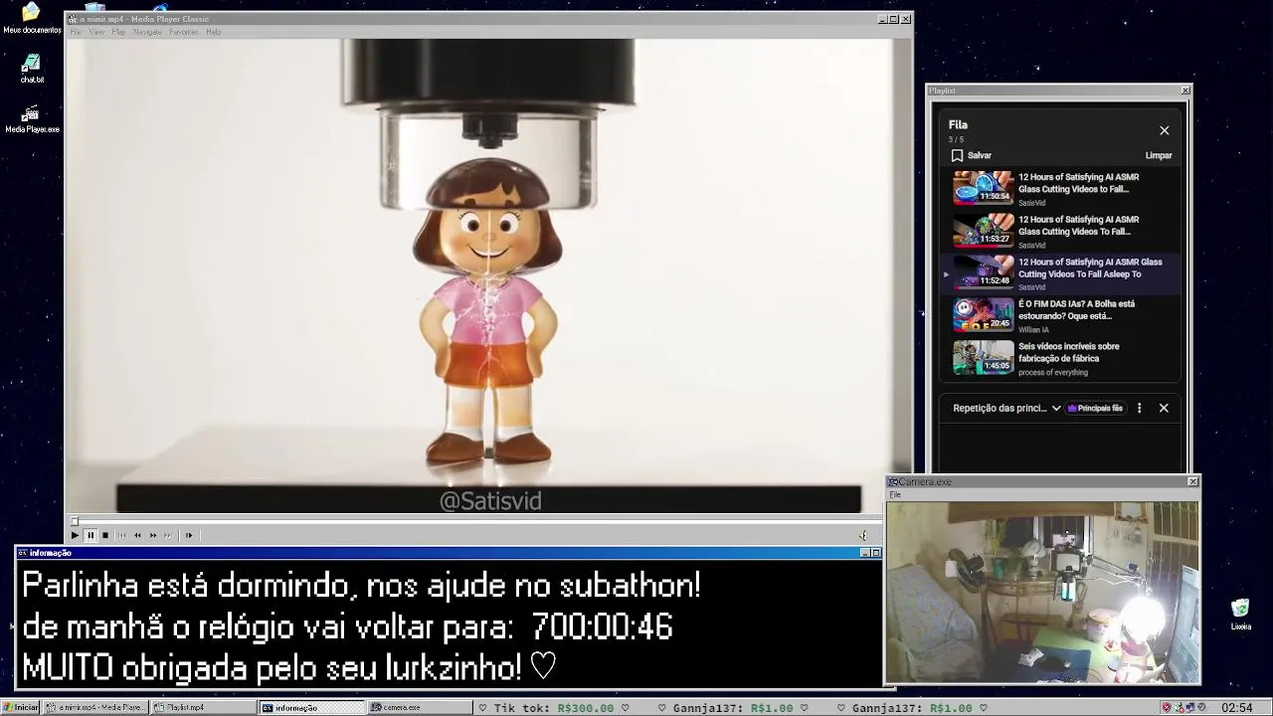Pause playback in Media Player Classic
The image size is (1273, 716).
[90, 535]
